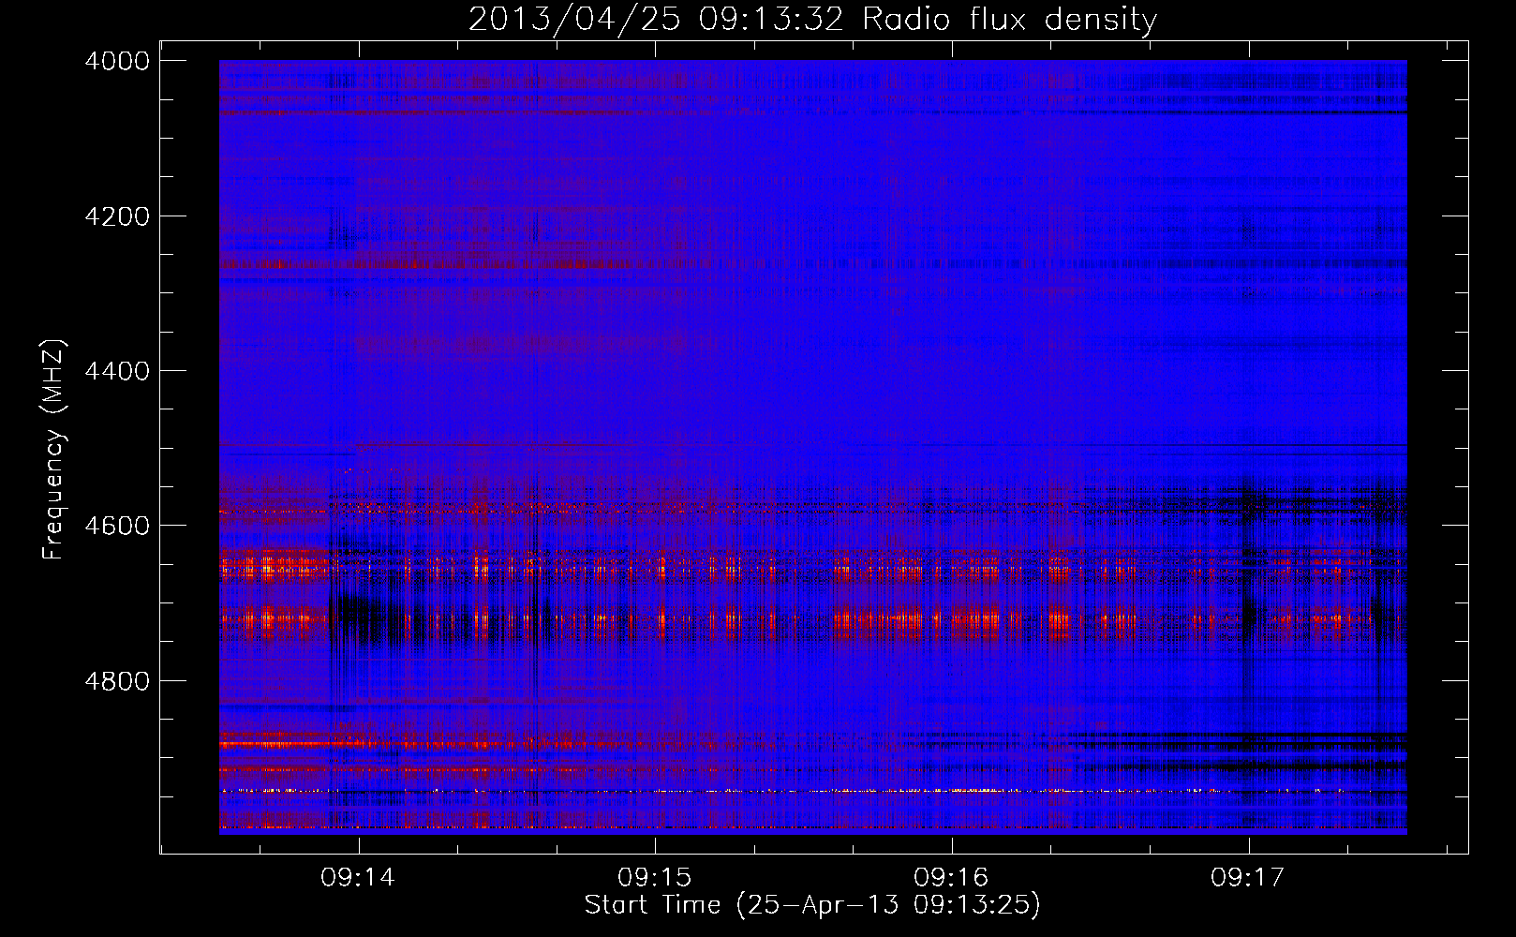The image size is (1516, 937).
Task: Select the 4600 frequency tick label
Action: pos(117,526)
